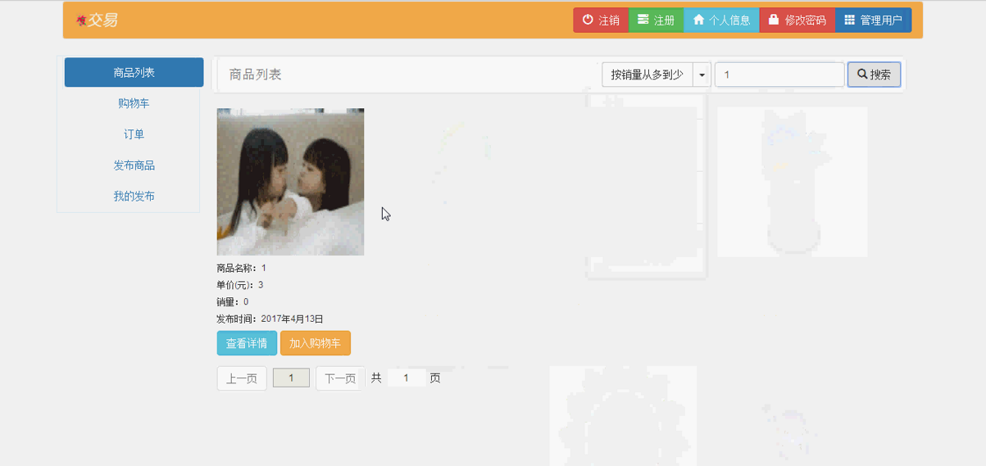This screenshot has width=986, height=466.
Task: Open 个人信息 personal info
Action: pos(721,20)
